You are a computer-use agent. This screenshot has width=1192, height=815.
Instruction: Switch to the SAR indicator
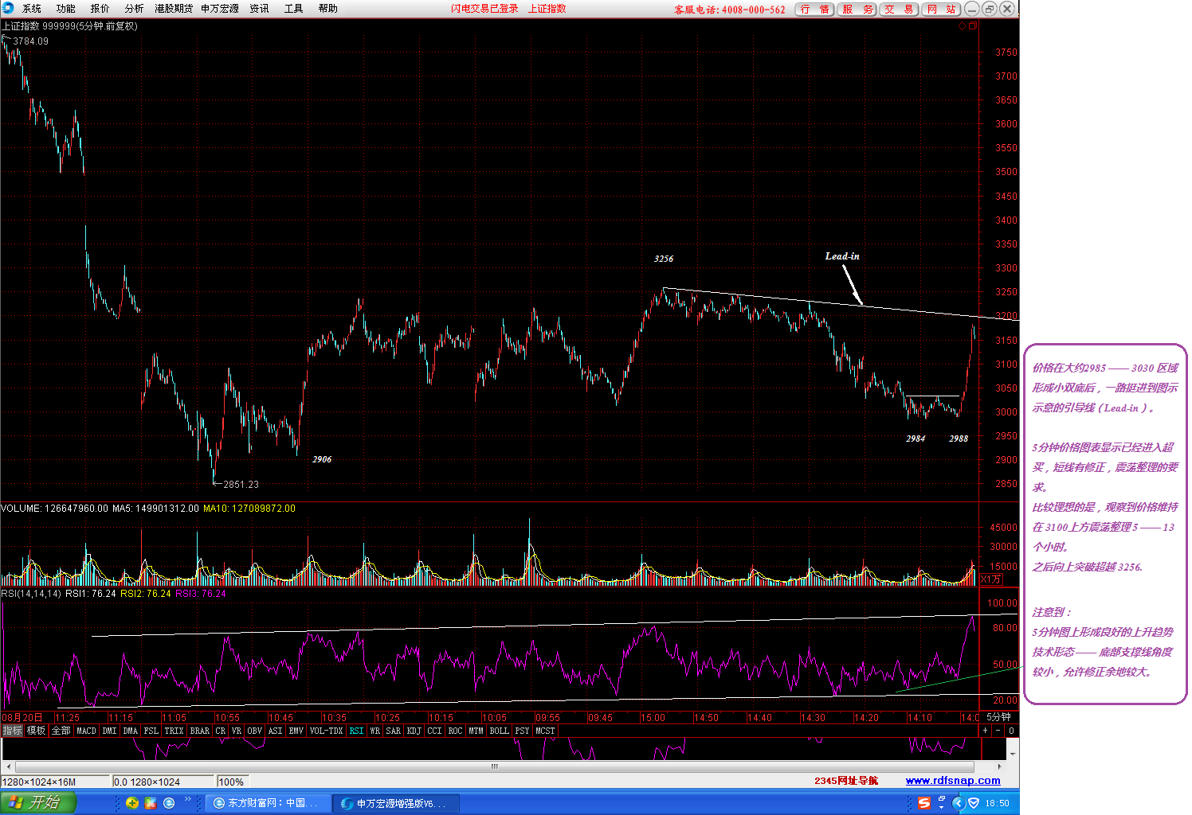click(394, 731)
